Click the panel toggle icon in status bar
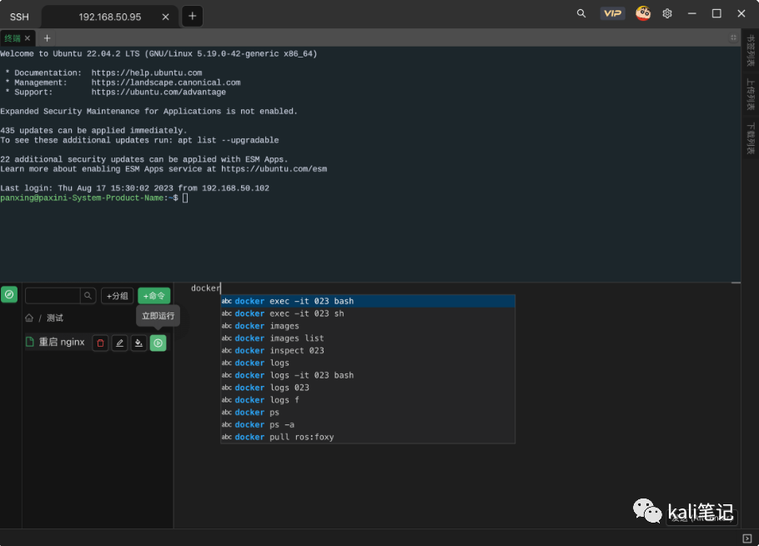 (x=747, y=538)
